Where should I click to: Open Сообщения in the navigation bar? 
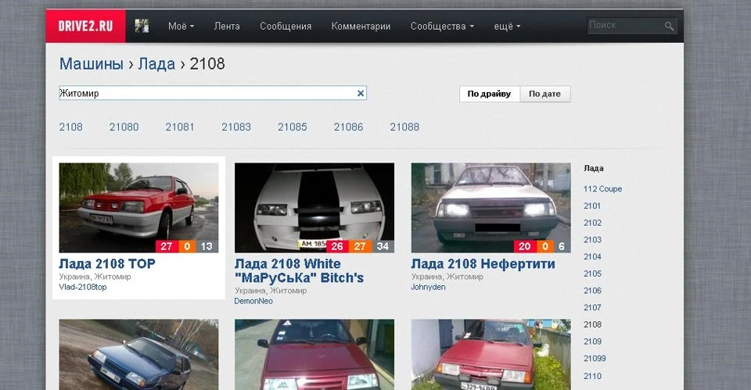286,27
